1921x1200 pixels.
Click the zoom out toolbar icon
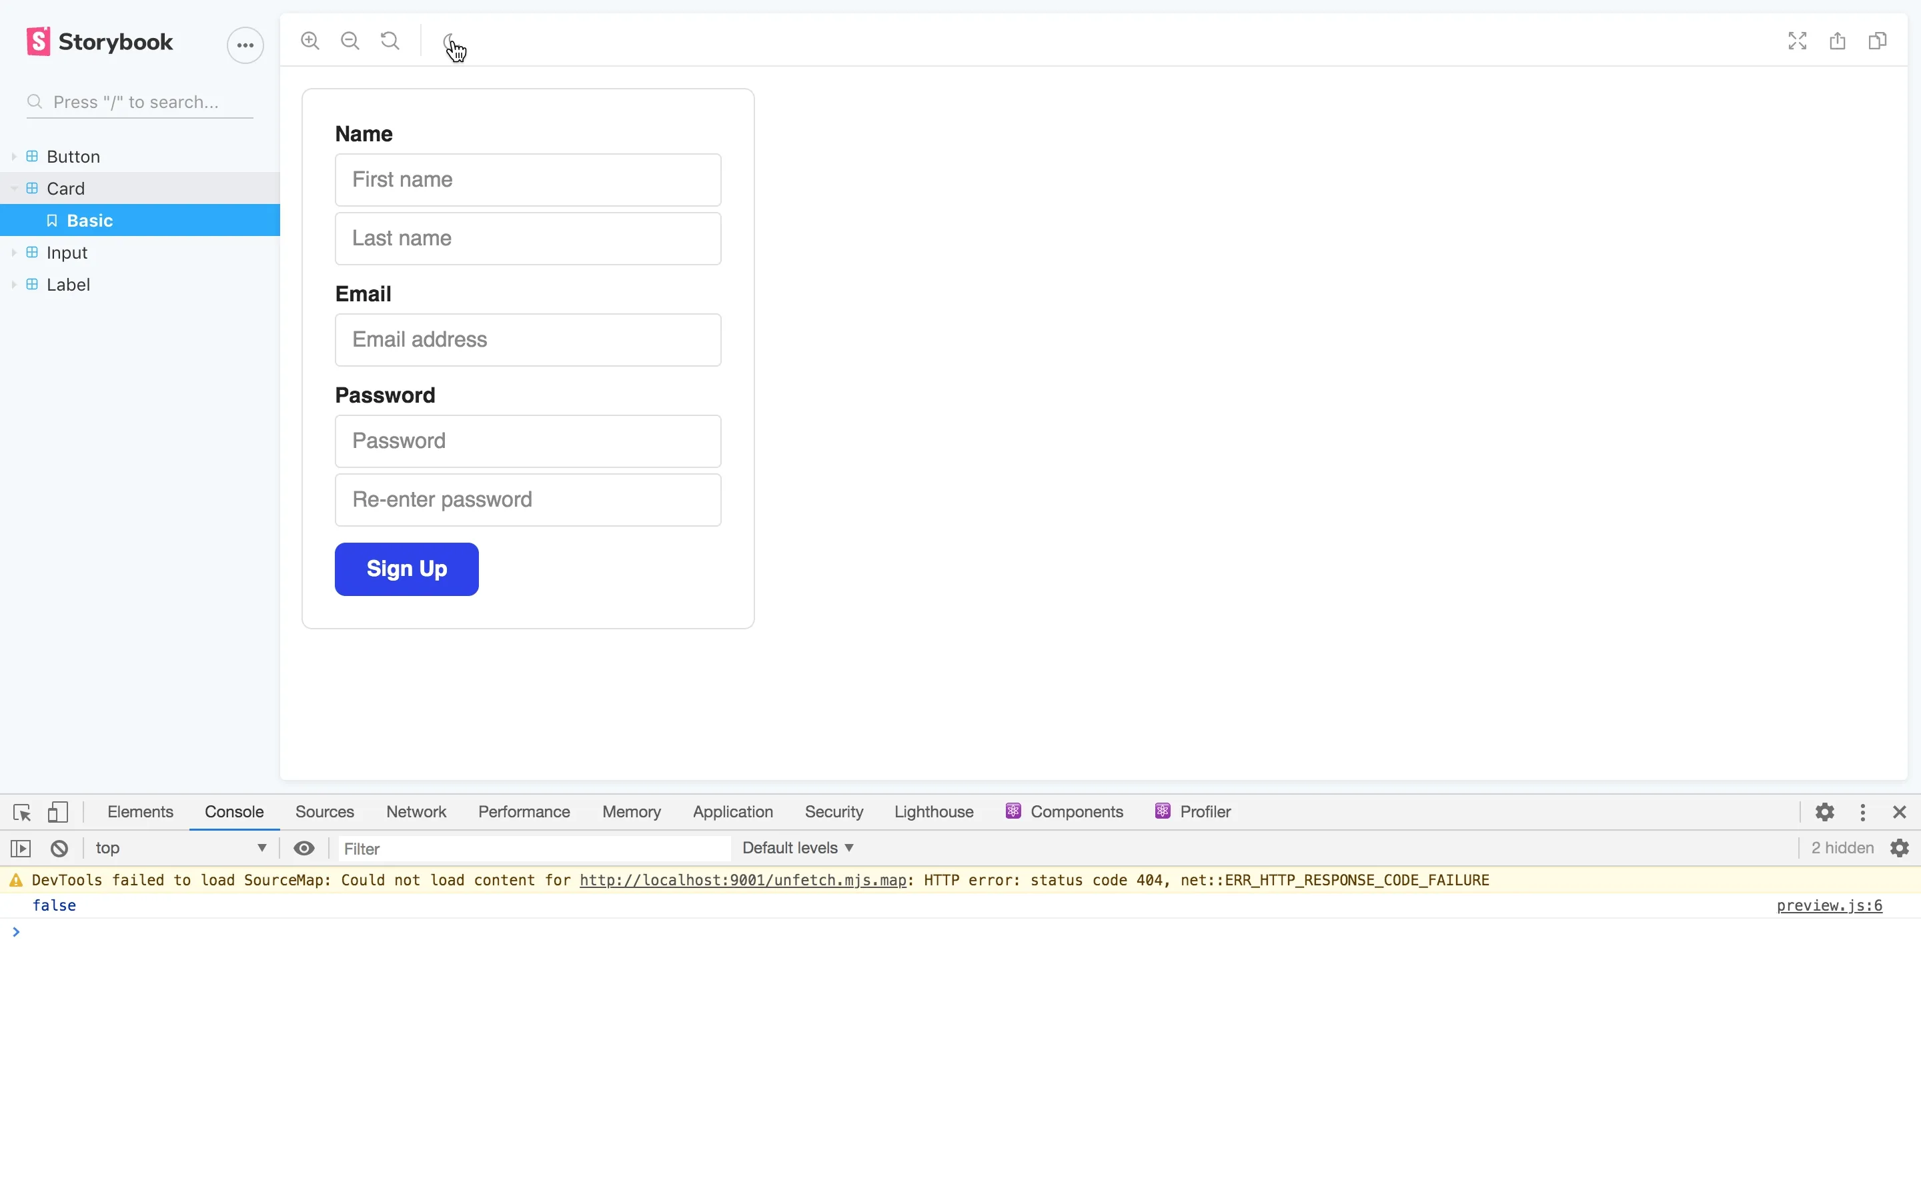click(x=350, y=41)
